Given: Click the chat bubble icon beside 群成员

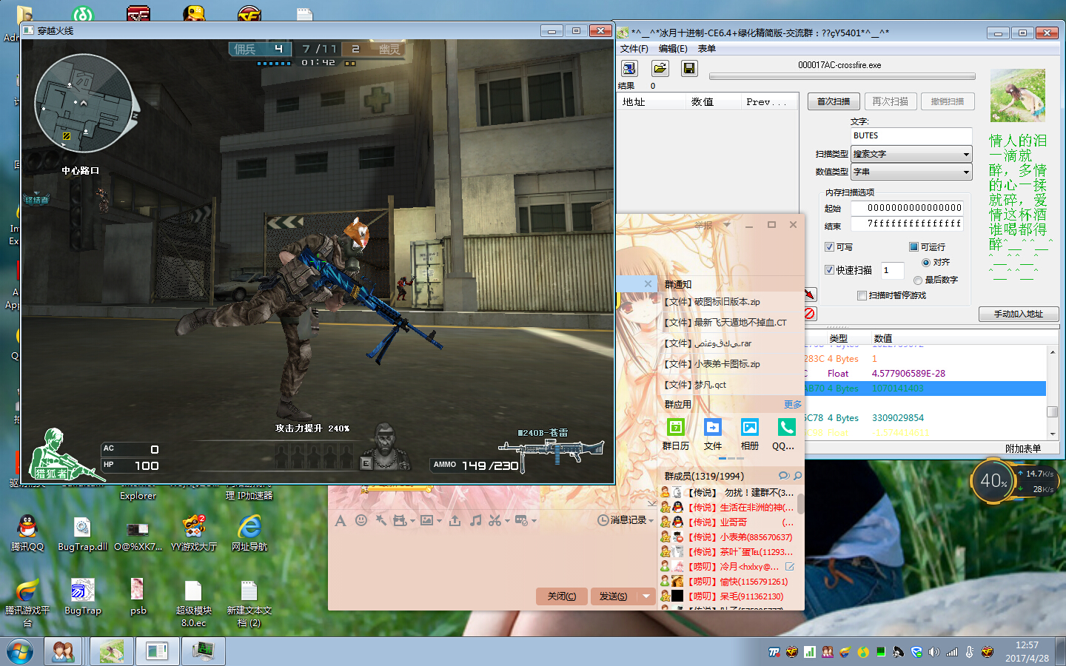Looking at the screenshot, I should [x=784, y=476].
